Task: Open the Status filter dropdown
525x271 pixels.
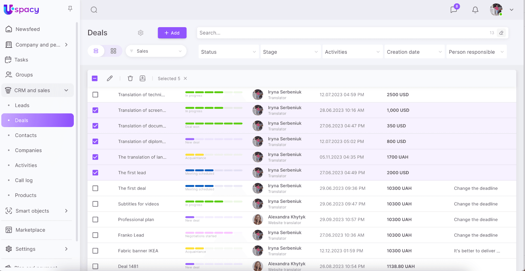Action: [228, 52]
